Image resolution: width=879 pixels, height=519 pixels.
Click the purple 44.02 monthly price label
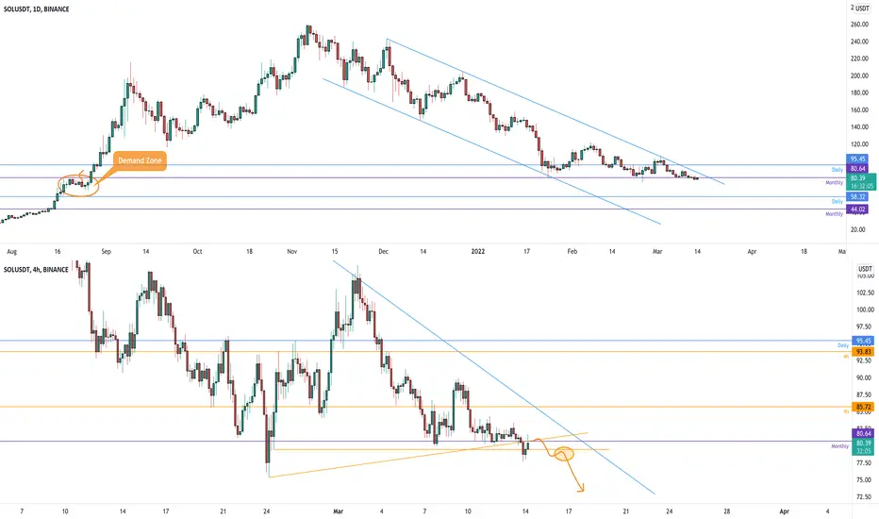857,209
